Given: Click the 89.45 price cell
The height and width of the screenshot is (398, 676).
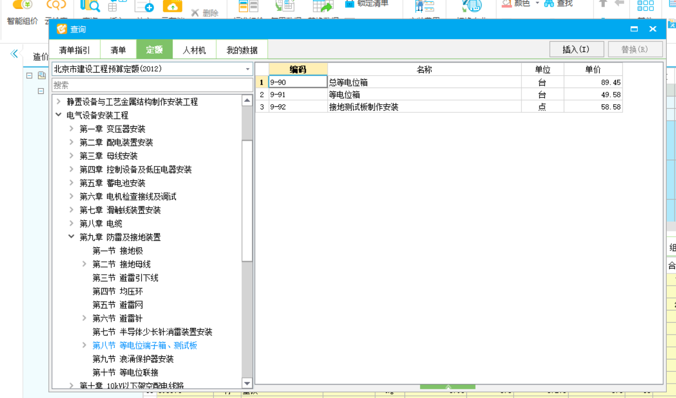Looking at the screenshot, I should (x=593, y=82).
